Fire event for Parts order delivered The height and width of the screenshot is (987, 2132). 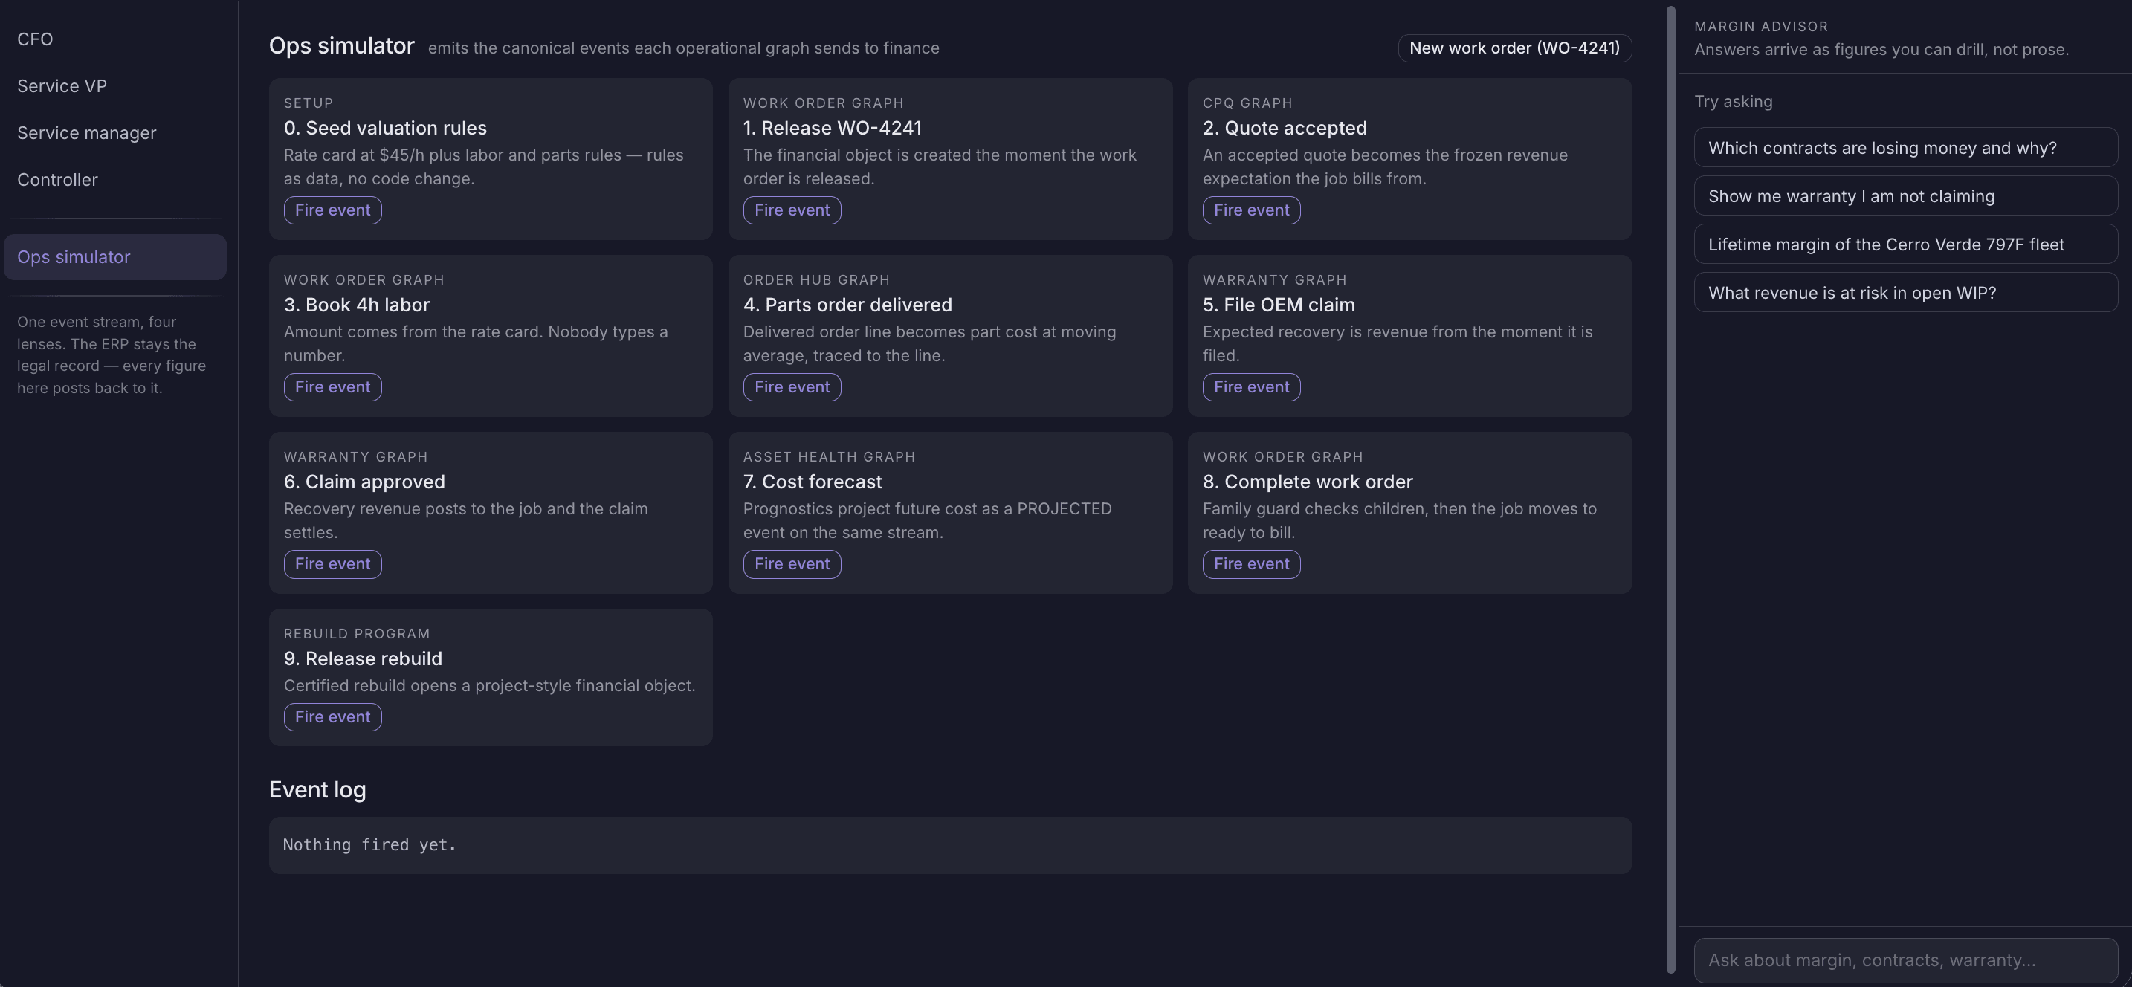click(792, 387)
